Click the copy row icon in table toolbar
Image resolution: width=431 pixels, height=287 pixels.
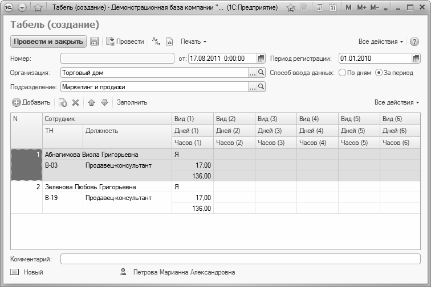(63, 102)
